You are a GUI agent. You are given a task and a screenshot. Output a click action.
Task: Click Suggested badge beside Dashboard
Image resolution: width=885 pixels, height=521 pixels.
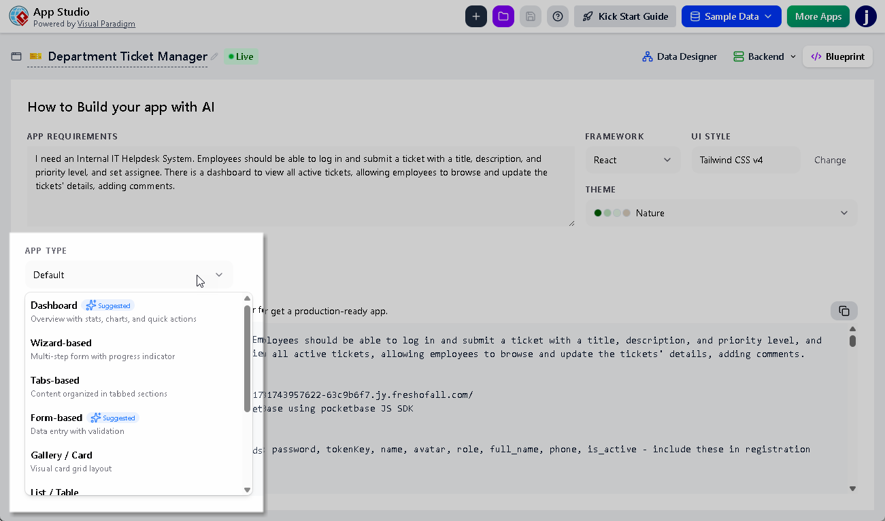click(109, 305)
